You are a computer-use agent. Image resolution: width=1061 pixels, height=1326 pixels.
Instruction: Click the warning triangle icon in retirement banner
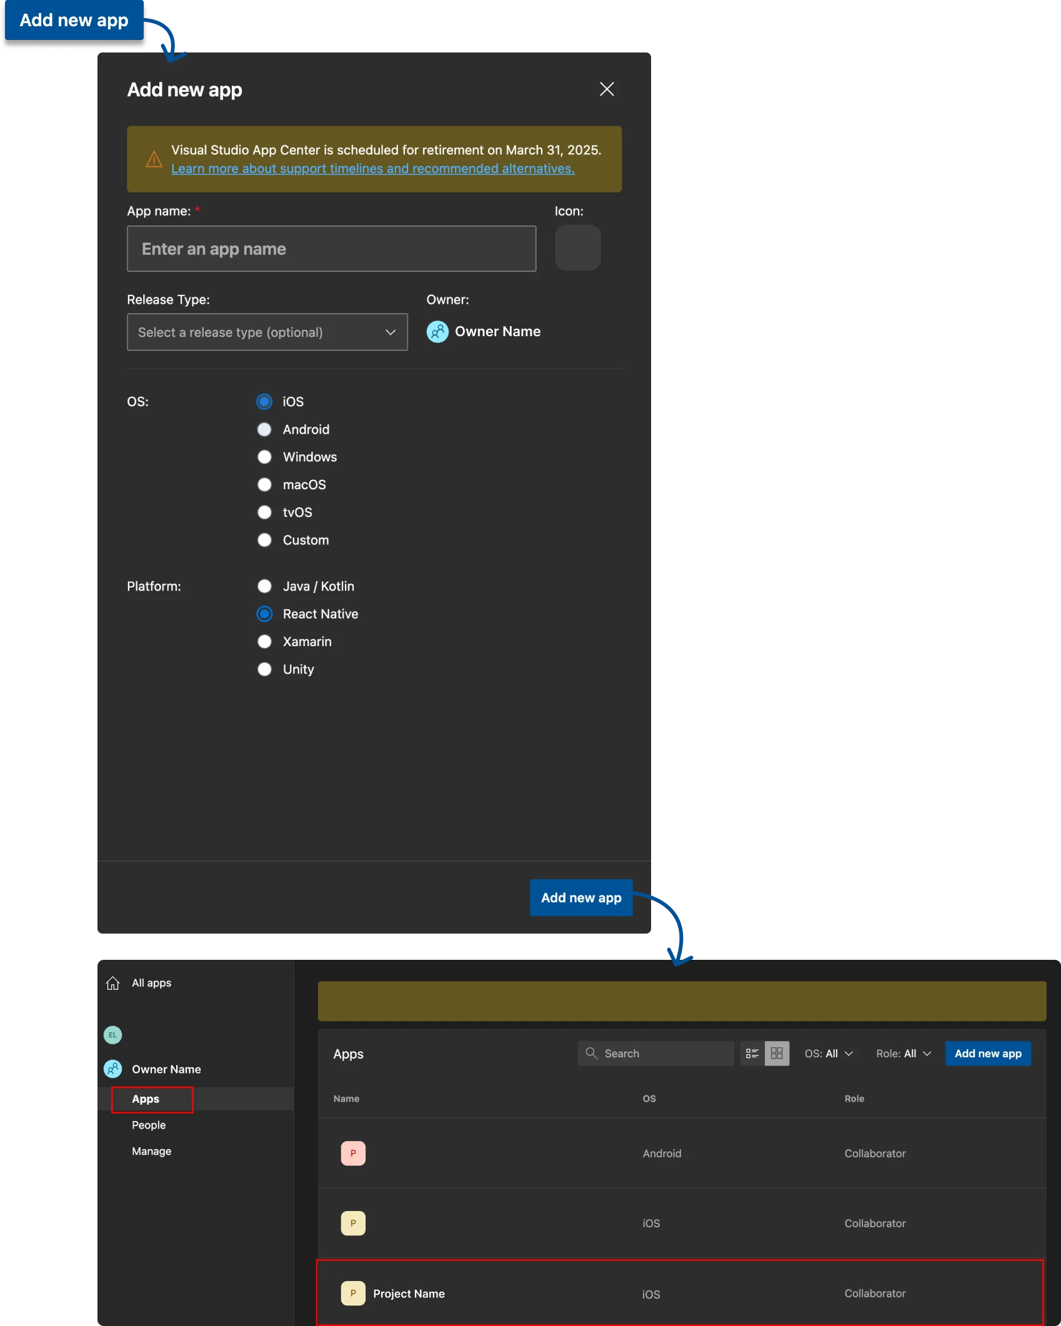[x=154, y=159]
